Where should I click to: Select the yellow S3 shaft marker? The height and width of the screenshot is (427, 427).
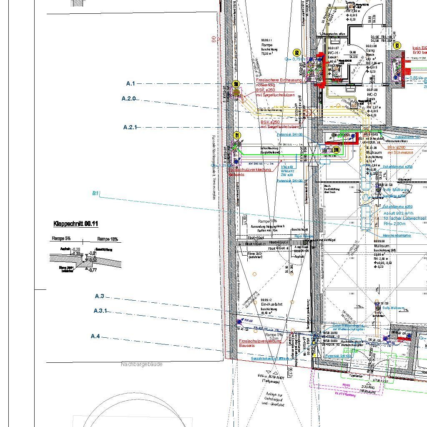(397, 45)
